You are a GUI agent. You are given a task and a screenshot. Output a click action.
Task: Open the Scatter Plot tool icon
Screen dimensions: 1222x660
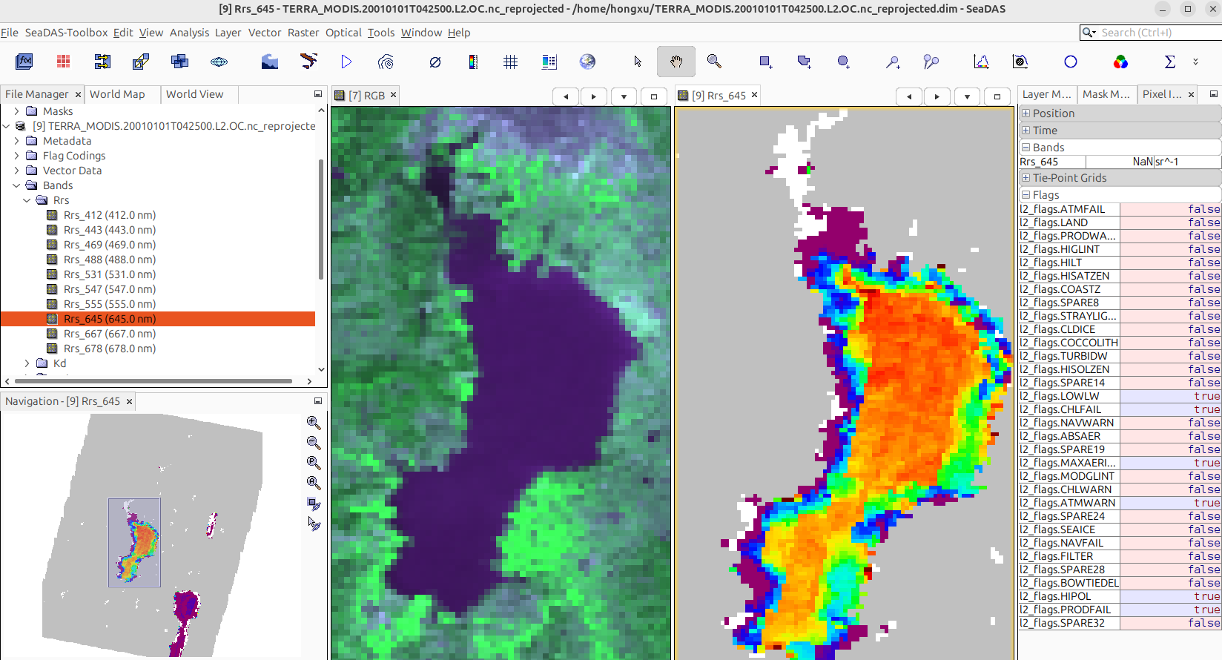coord(1020,62)
